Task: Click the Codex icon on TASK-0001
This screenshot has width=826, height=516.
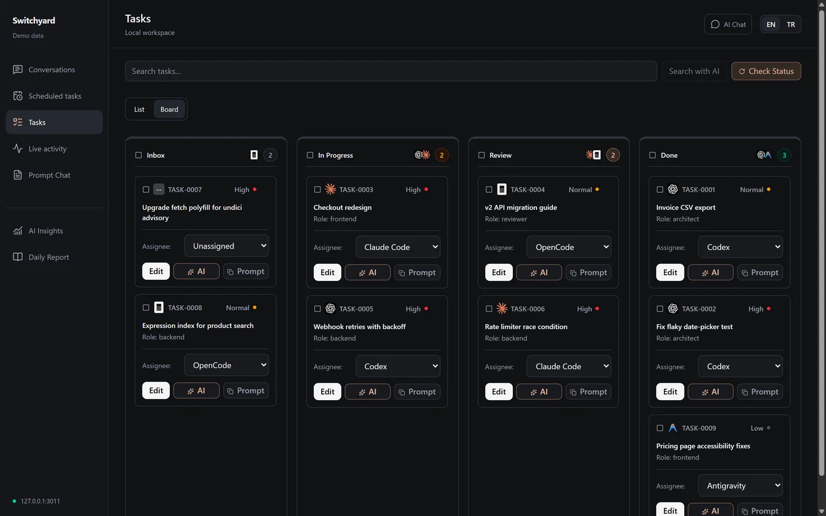Action: (673, 189)
